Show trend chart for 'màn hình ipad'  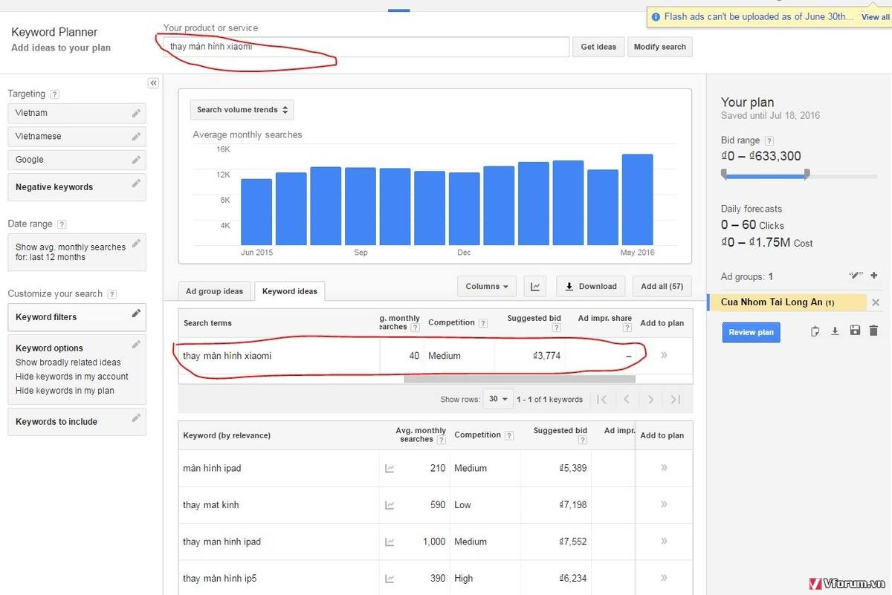[390, 469]
